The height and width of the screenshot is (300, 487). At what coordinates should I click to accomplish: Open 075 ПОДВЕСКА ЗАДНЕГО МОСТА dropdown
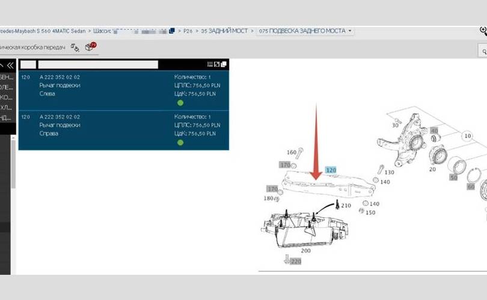tap(305, 31)
